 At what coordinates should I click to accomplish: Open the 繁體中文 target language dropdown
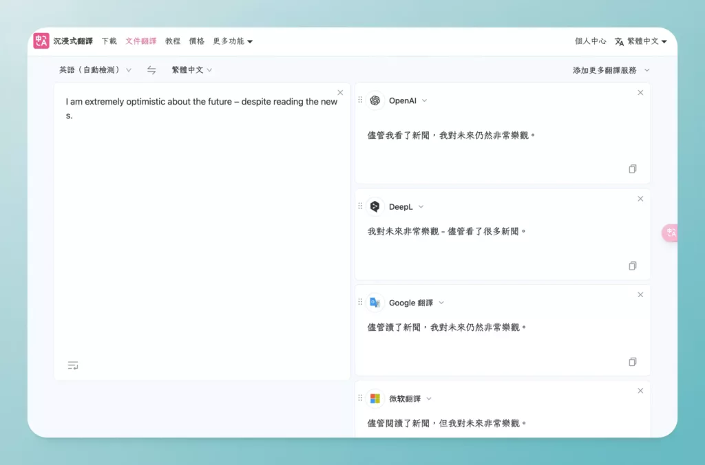pos(191,70)
